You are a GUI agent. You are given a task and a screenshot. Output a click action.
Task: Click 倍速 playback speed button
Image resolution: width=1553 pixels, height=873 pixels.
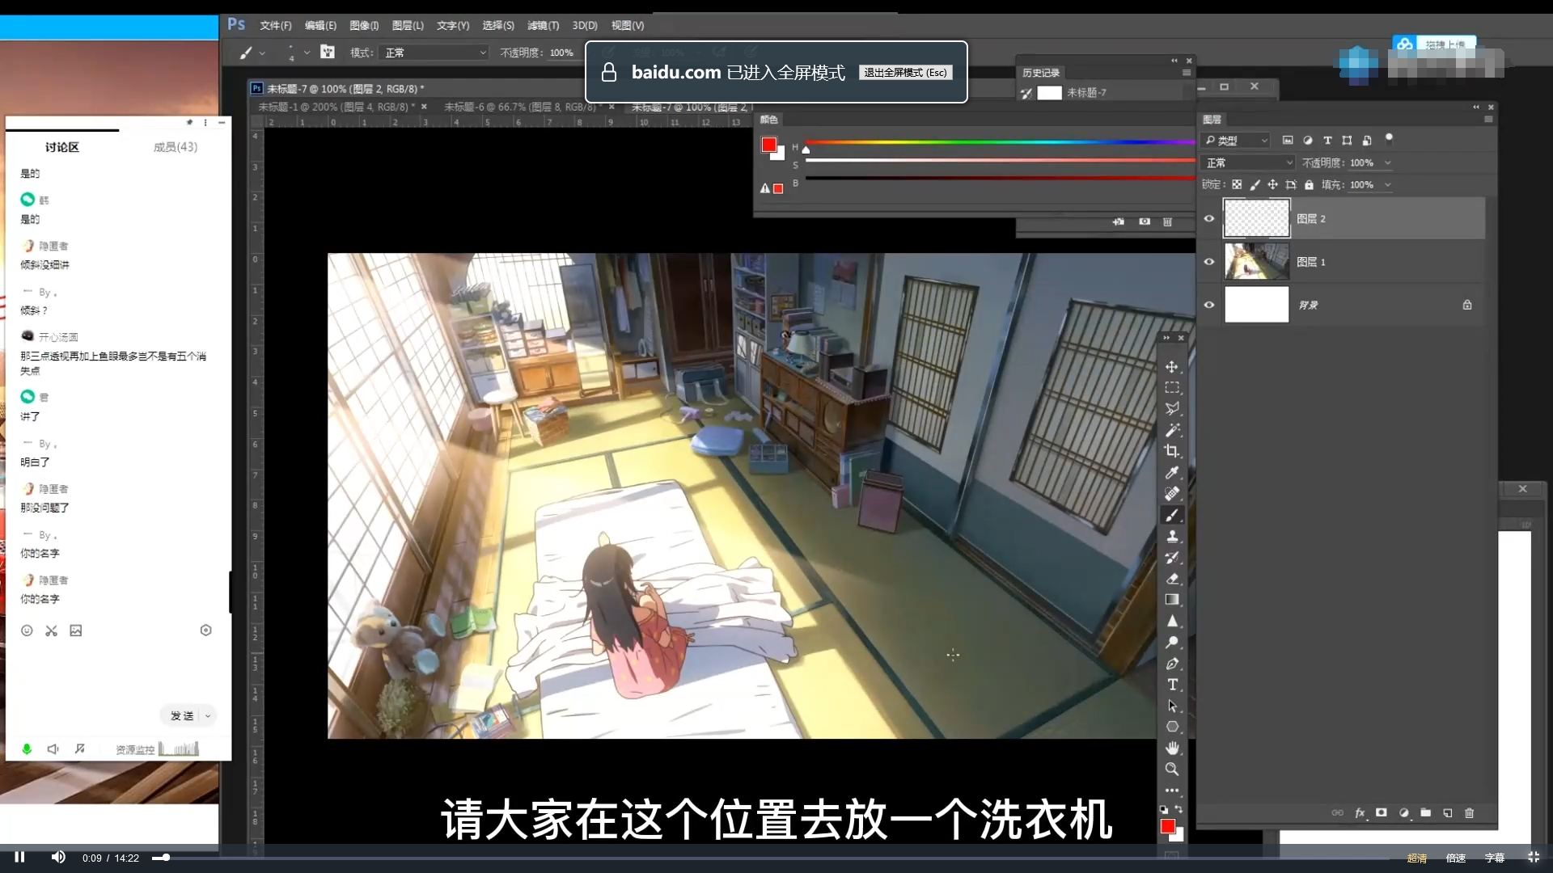click(x=1456, y=858)
